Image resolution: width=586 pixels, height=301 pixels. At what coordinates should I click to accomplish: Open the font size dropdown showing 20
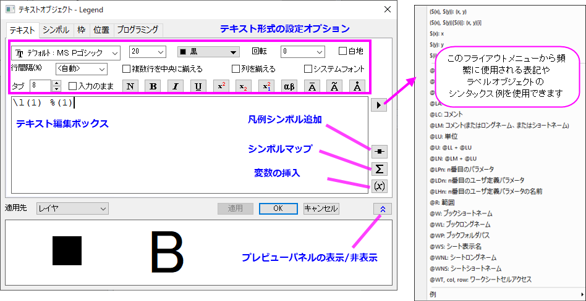point(148,52)
